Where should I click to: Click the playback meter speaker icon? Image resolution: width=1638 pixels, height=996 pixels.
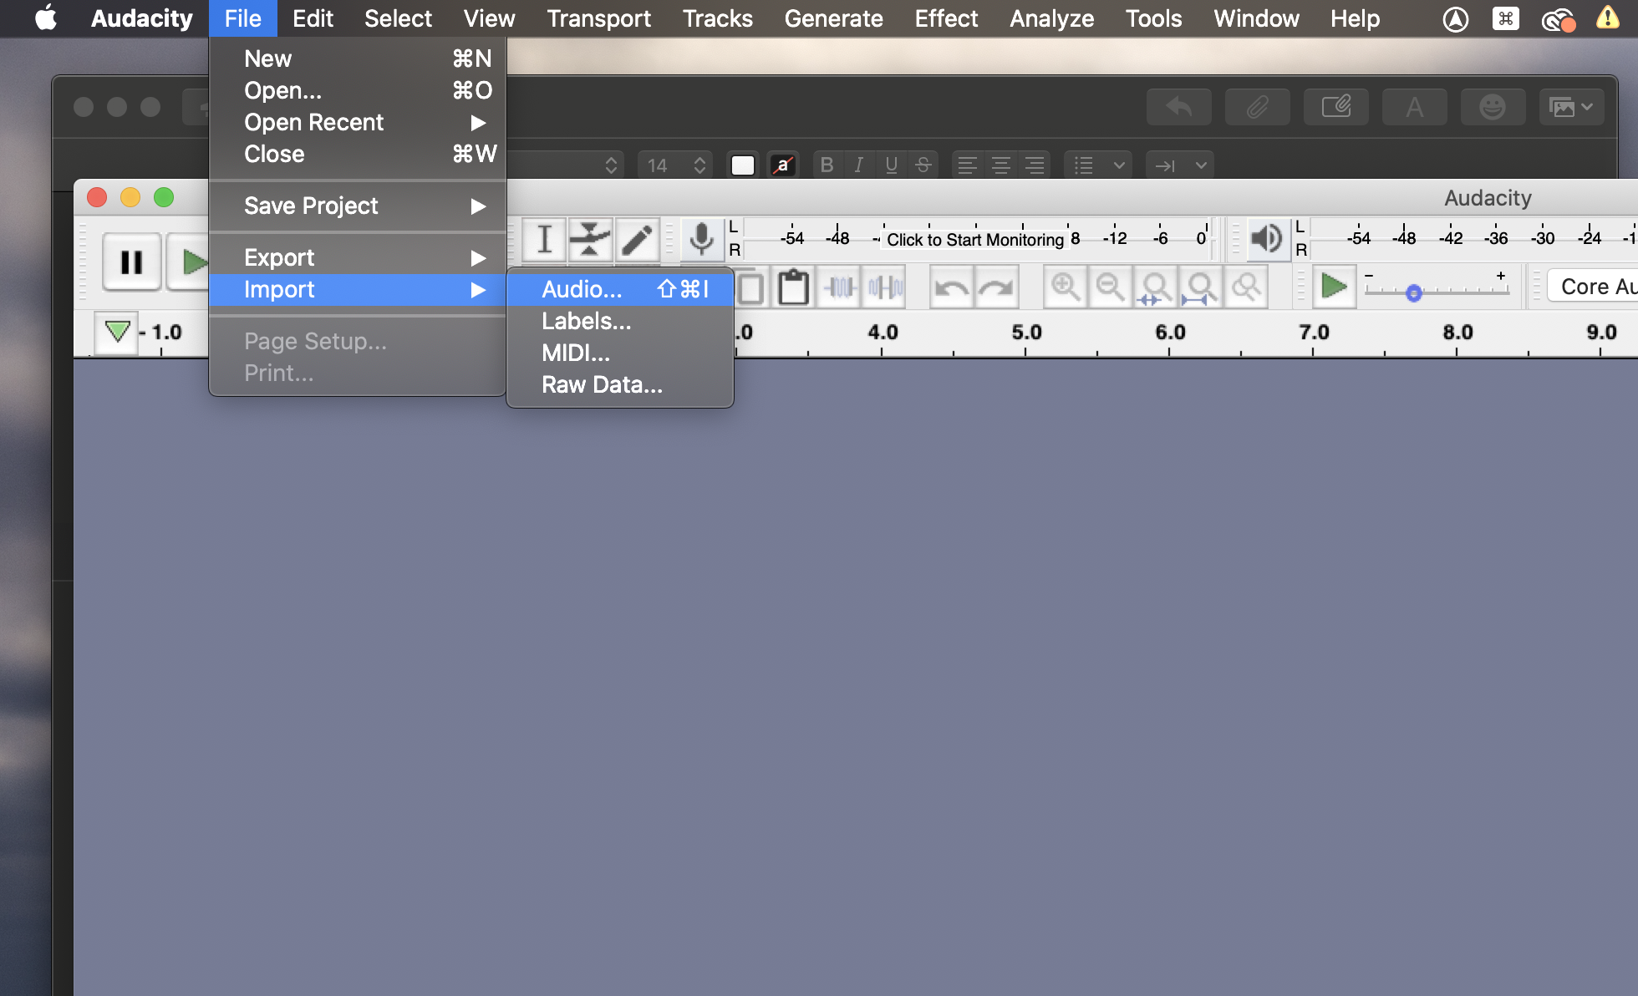click(1267, 239)
